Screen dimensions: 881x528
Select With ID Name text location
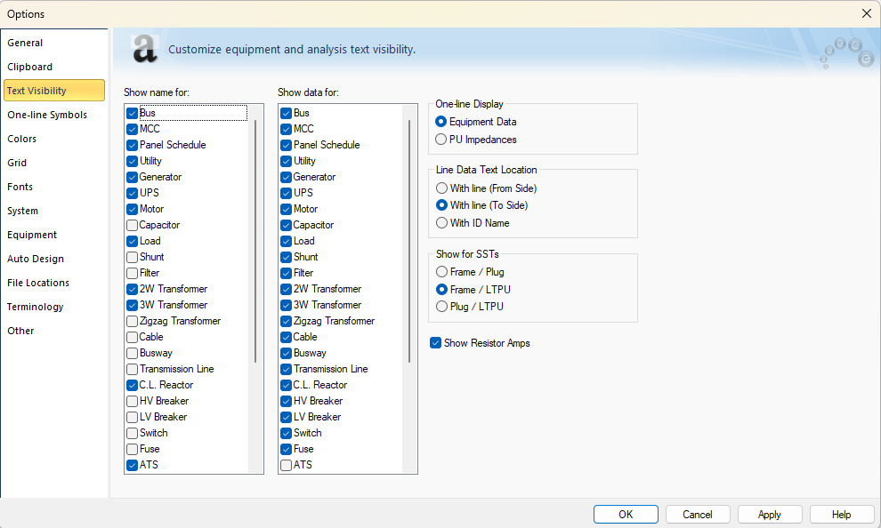coord(441,223)
